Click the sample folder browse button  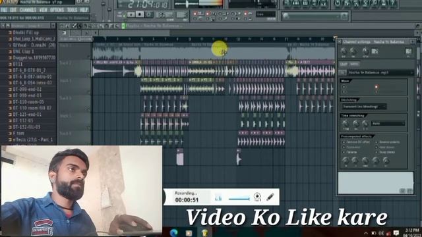point(343,72)
